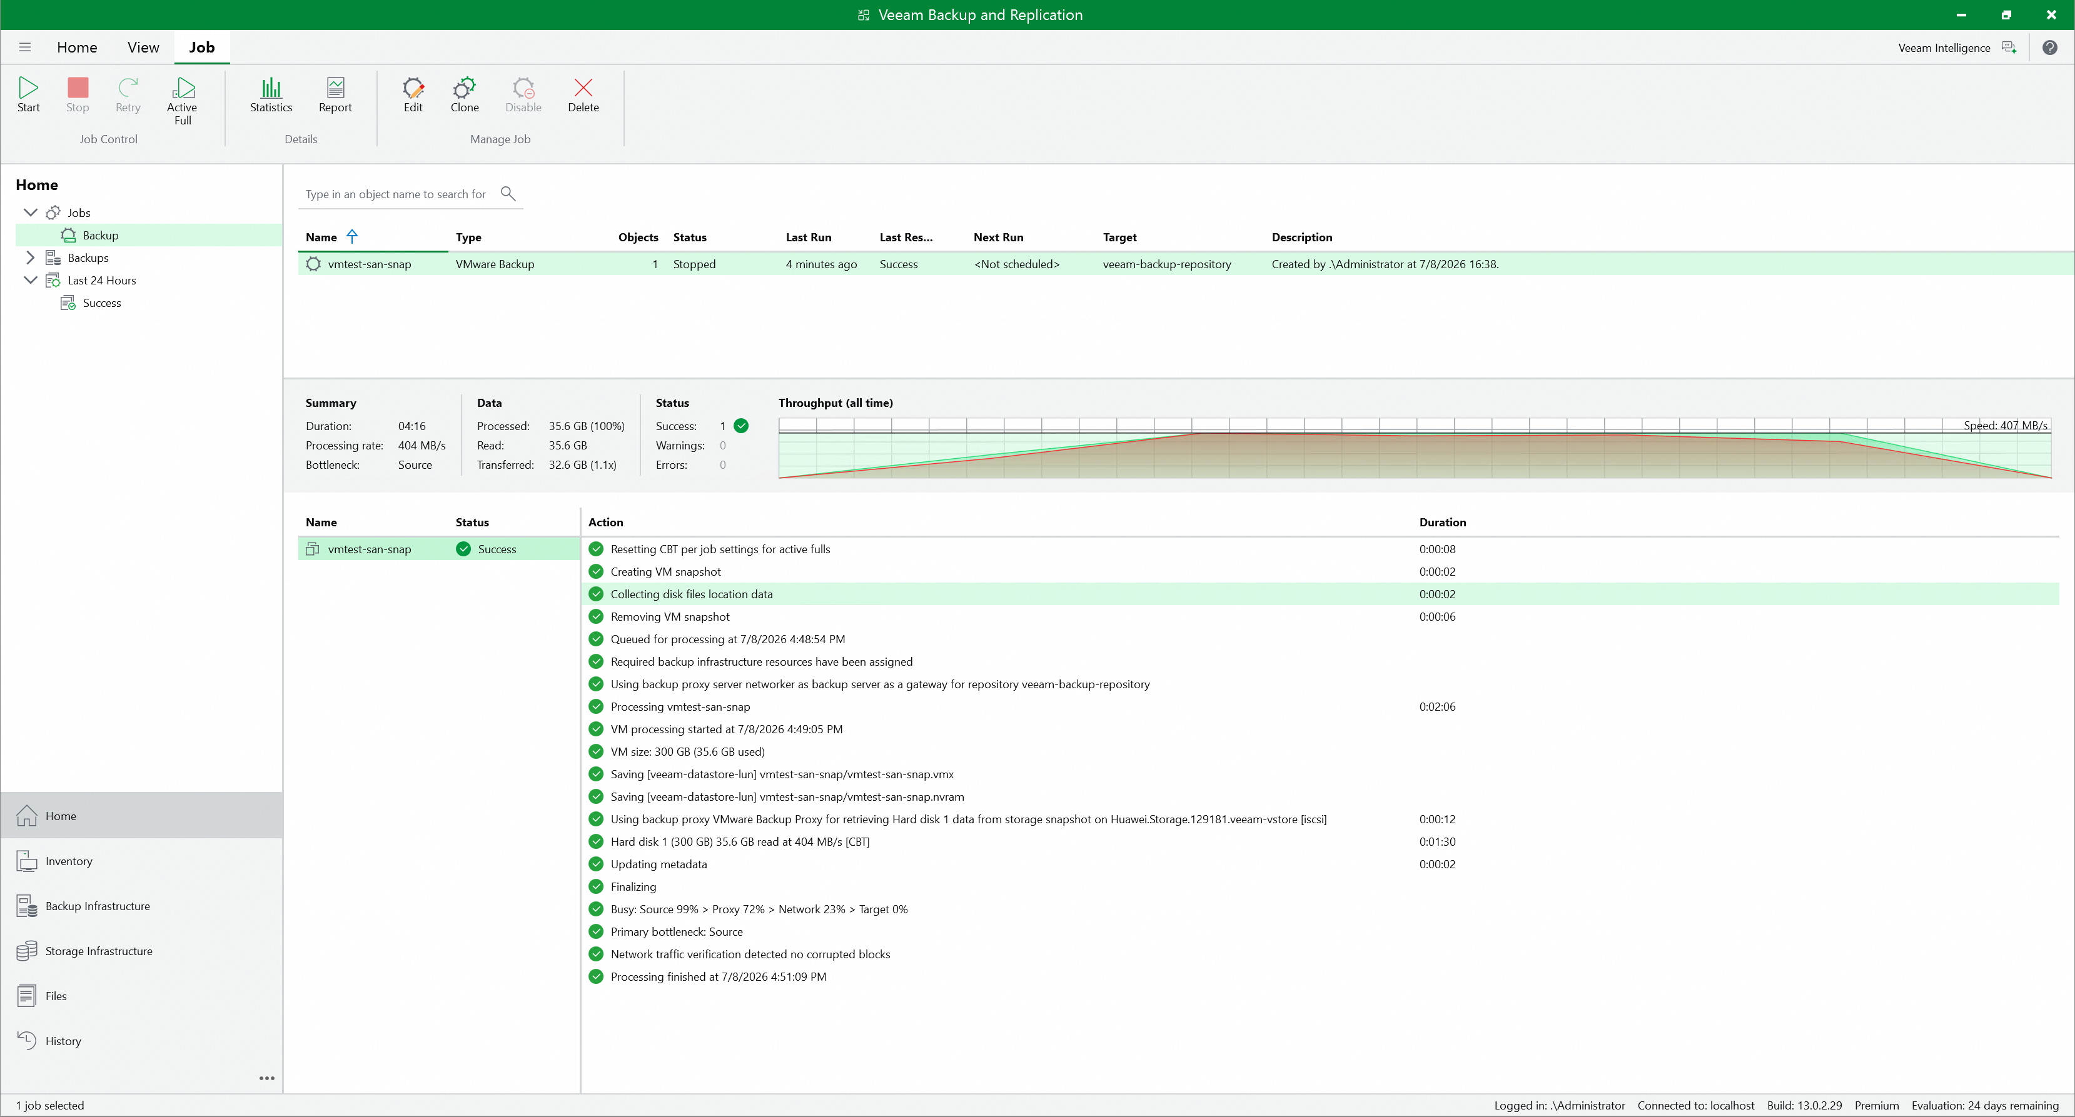This screenshot has width=2075, height=1117.
Task: Delete the selected job
Action: click(x=583, y=95)
